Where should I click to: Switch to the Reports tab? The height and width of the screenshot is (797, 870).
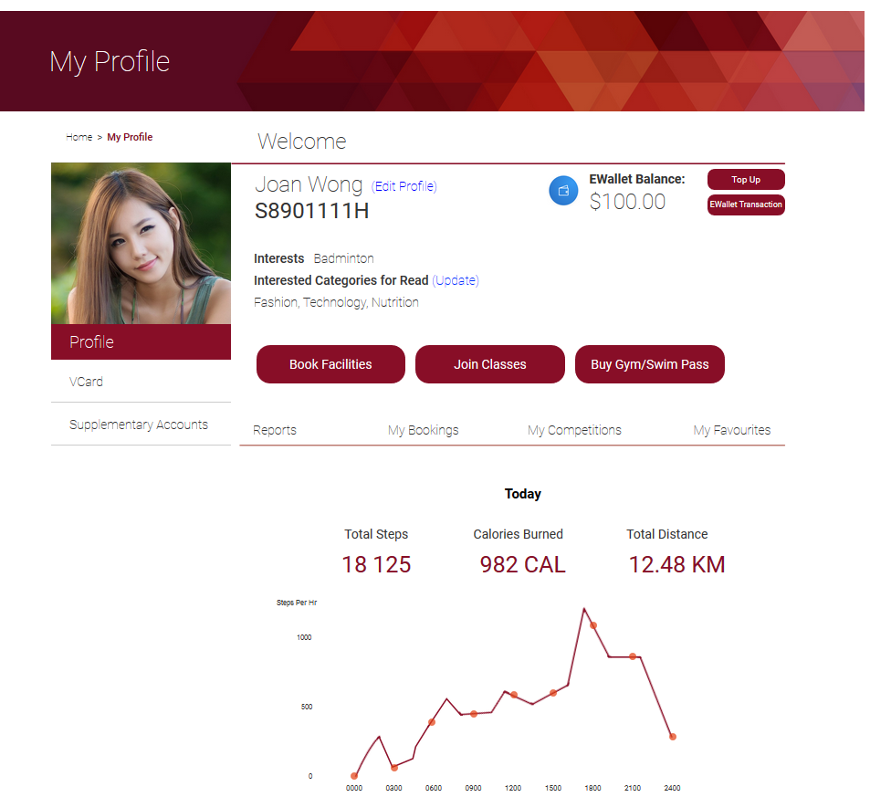(275, 430)
